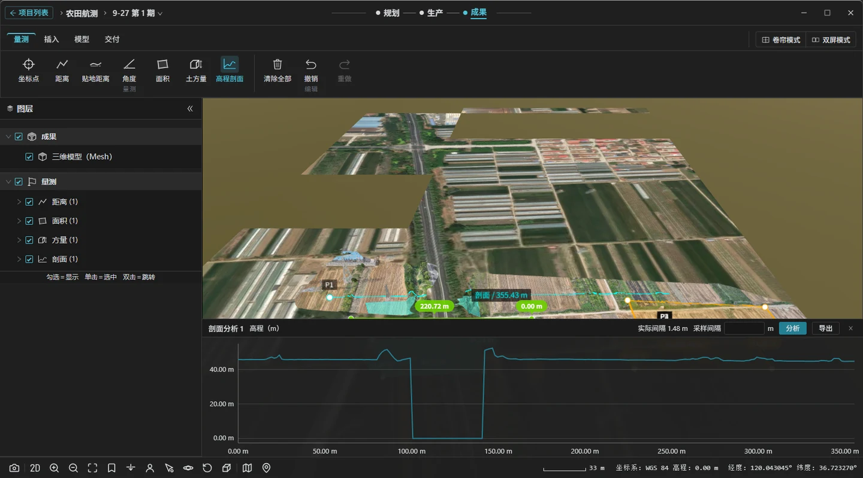Collapse the 图层 panel with double chevron
Image resolution: width=863 pixels, height=478 pixels.
point(190,109)
